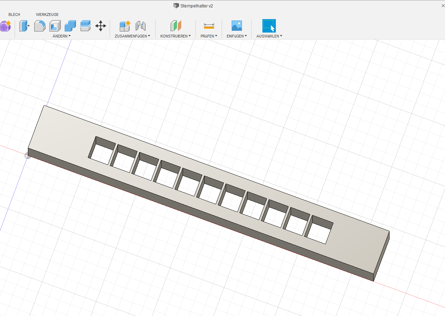The image size is (445, 316).
Task: Select the Split Body tool icon
Action: click(x=85, y=26)
